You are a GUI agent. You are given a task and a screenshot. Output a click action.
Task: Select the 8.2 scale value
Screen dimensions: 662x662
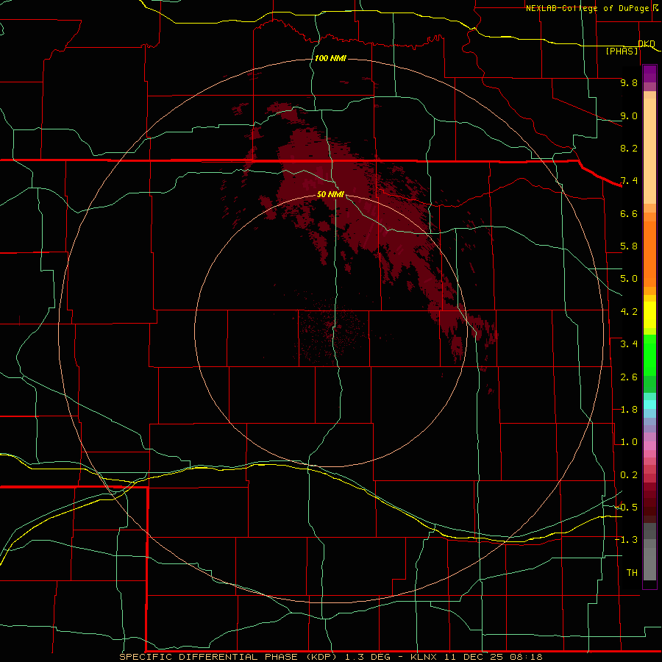point(629,148)
